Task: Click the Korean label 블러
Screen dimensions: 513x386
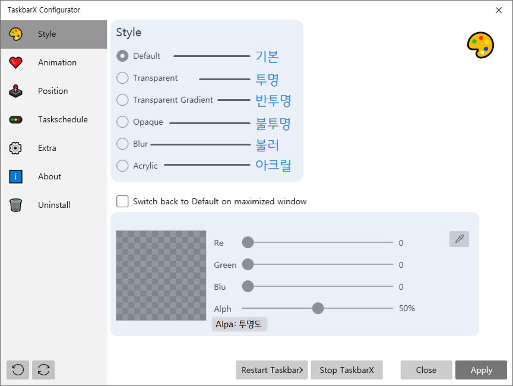Action: click(267, 145)
